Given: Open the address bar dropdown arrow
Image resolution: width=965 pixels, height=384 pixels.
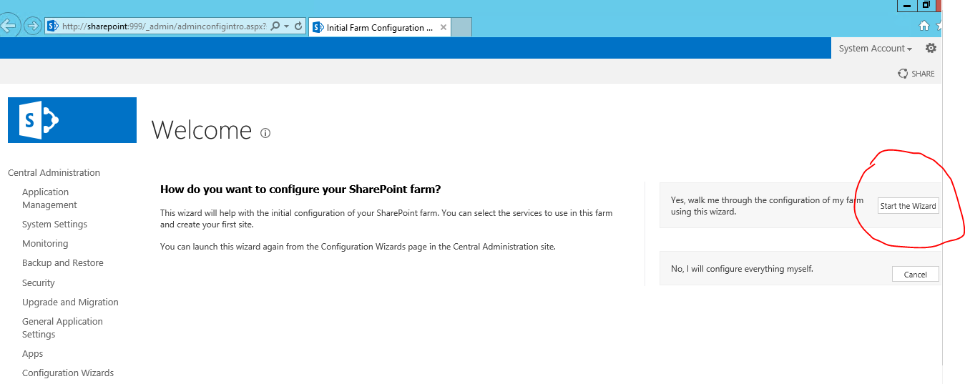Looking at the screenshot, I should click(286, 26).
